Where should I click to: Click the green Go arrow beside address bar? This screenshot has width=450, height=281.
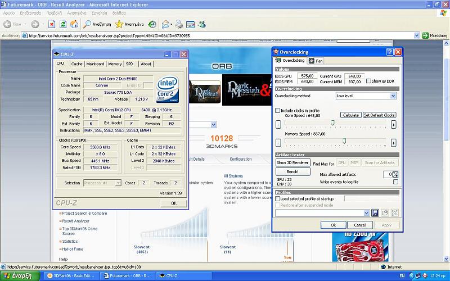425,35
